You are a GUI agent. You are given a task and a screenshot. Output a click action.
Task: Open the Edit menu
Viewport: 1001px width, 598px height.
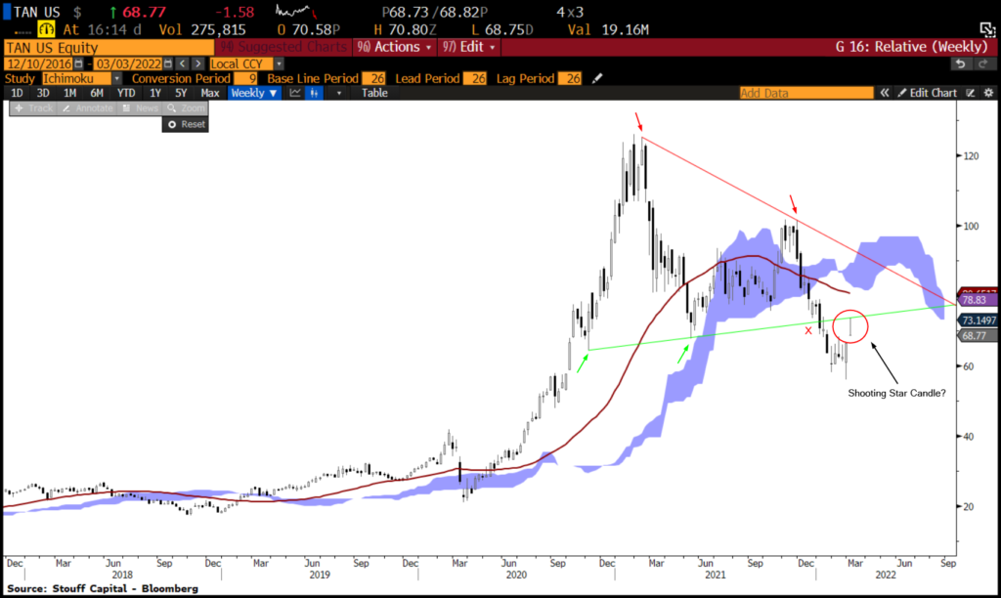click(x=469, y=47)
